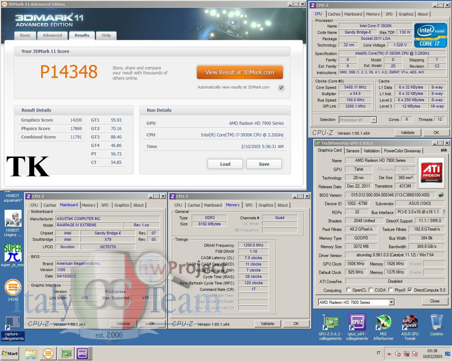Click the Action Center flag tray icon

[414, 353]
